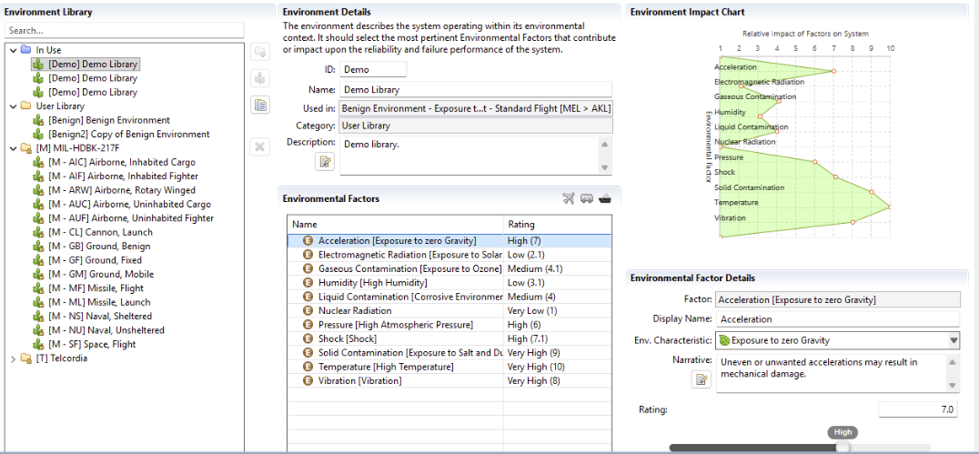Select [Benign2] Copy of Benign Environment
The height and width of the screenshot is (454, 979).
(128, 135)
